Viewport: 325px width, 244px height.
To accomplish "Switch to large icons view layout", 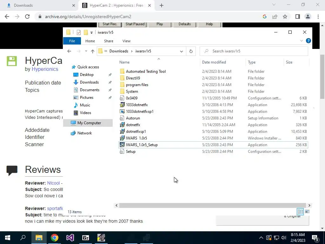I will point(307,212).
